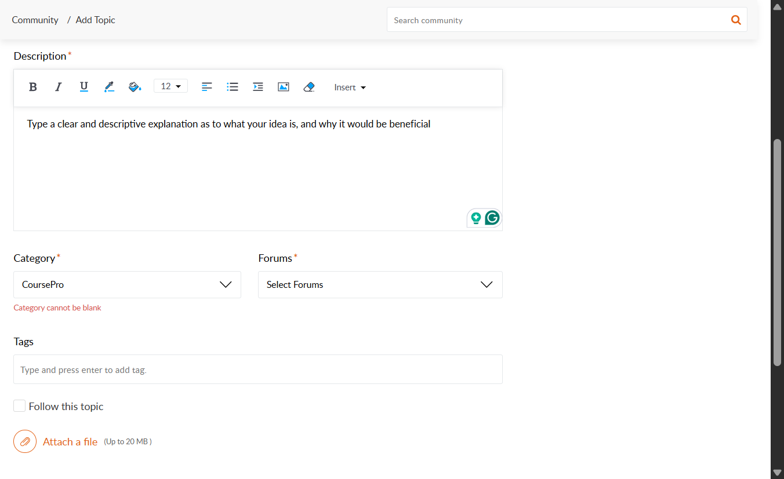Choose background fill color bucket

pos(135,87)
